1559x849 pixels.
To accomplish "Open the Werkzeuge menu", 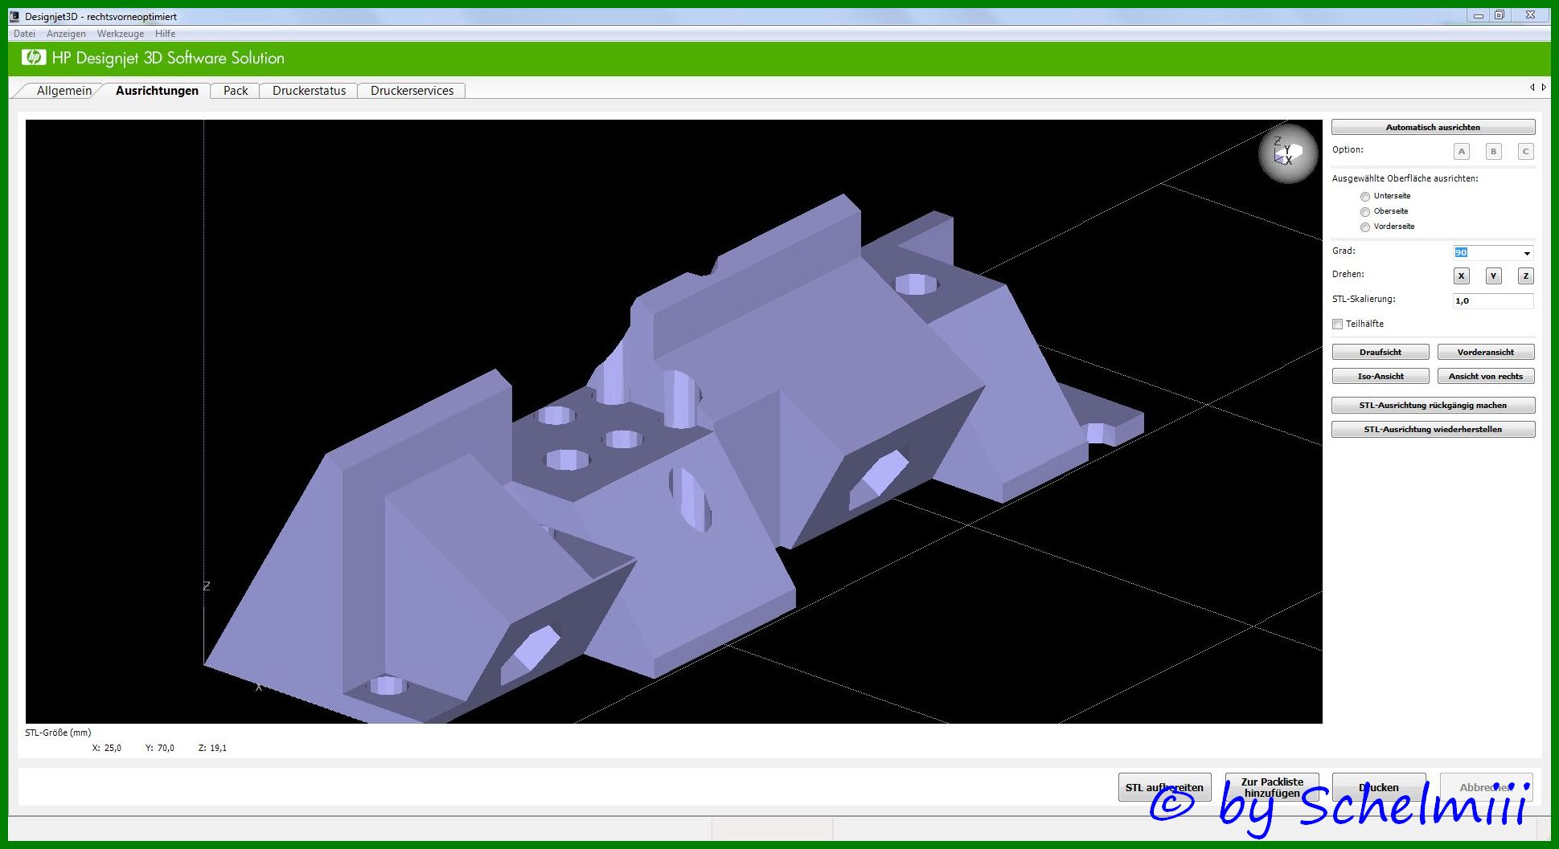I will click(x=121, y=34).
